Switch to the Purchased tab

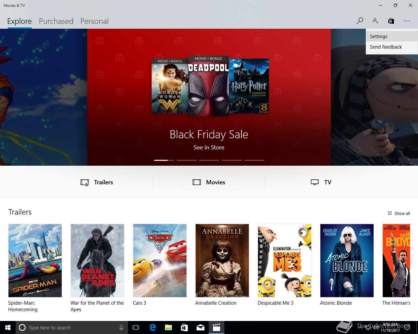[x=56, y=21]
